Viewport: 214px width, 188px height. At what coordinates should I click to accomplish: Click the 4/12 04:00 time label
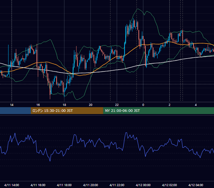tap(196, 185)
